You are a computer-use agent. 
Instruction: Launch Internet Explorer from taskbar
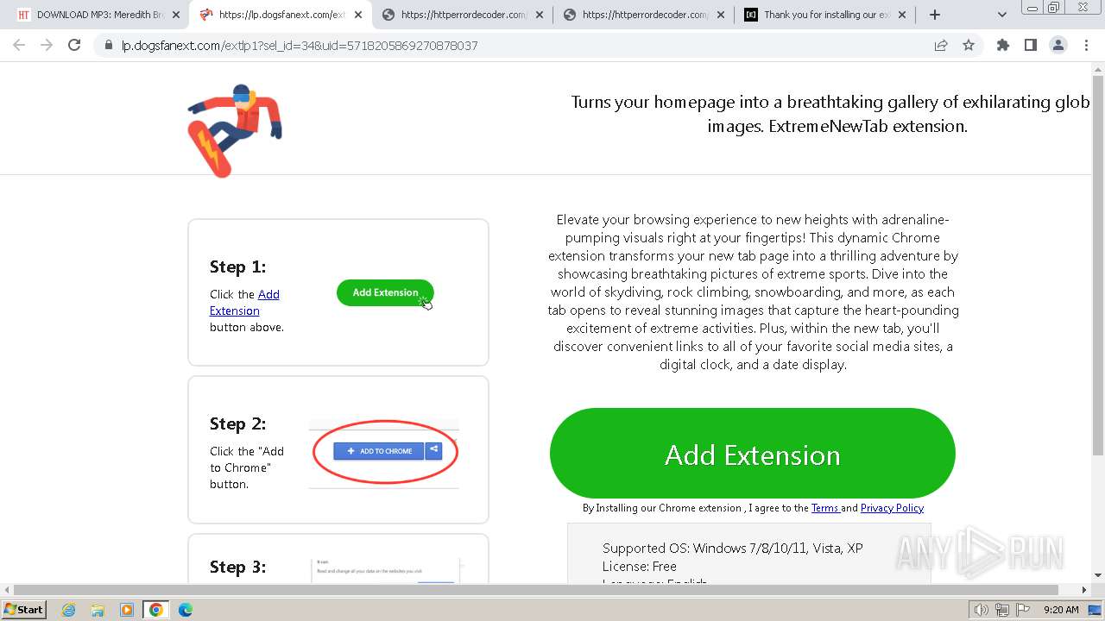tap(68, 610)
